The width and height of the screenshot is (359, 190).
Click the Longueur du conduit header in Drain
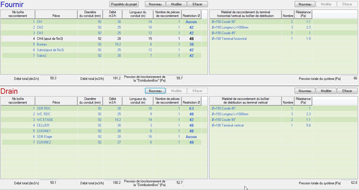pos(138,101)
